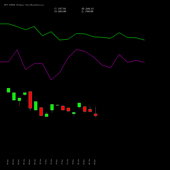
Task: Click the red candlestick above 10 Jun
Action: (x=41, y=112)
